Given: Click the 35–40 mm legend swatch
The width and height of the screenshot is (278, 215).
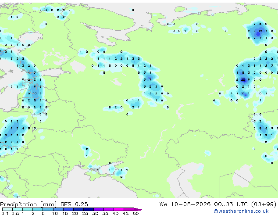Looking at the screenshot, I should tap(108, 209).
